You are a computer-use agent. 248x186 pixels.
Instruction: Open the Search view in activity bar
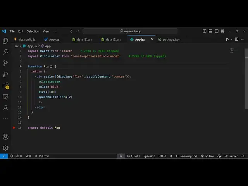tap(5, 52)
